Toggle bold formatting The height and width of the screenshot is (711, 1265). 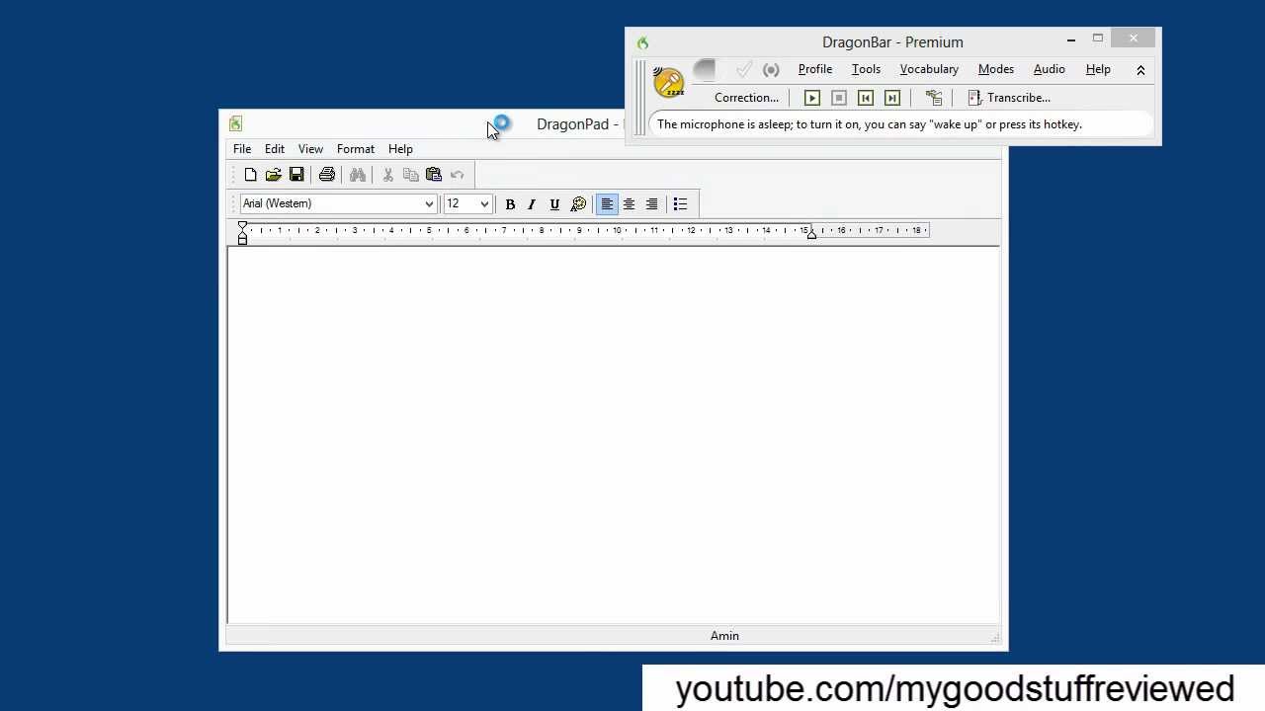(510, 204)
